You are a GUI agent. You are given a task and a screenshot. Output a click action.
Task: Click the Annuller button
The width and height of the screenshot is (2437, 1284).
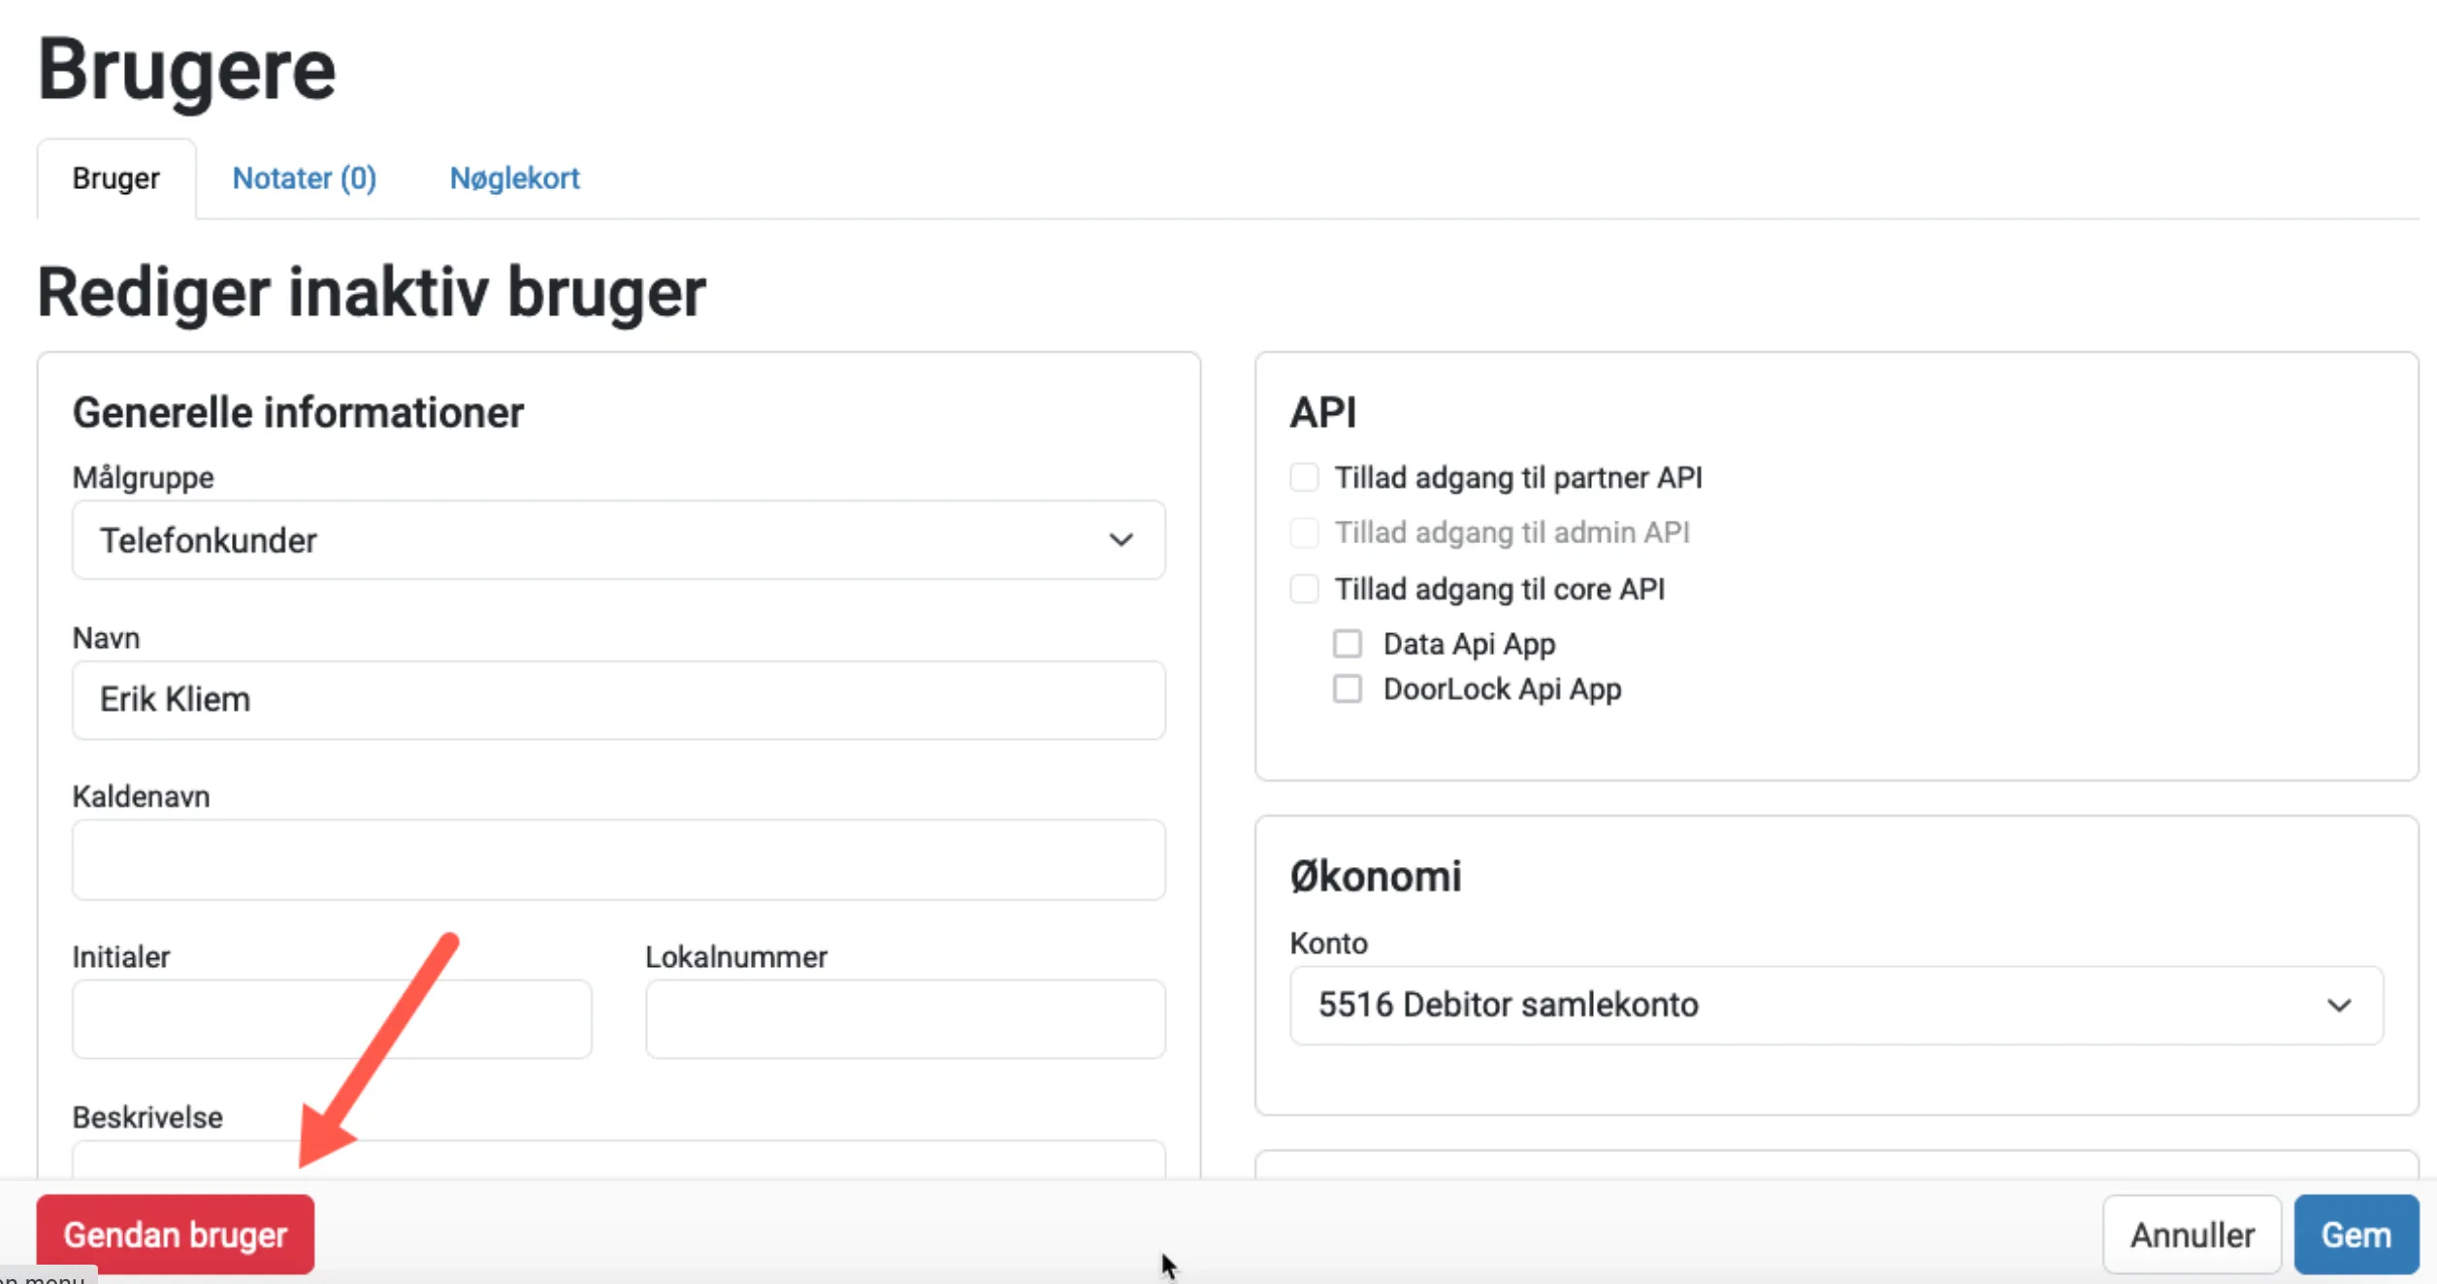coord(2192,1235)
